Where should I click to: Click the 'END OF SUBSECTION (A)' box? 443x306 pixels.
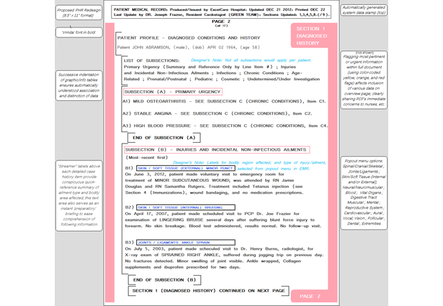[164, 138]
